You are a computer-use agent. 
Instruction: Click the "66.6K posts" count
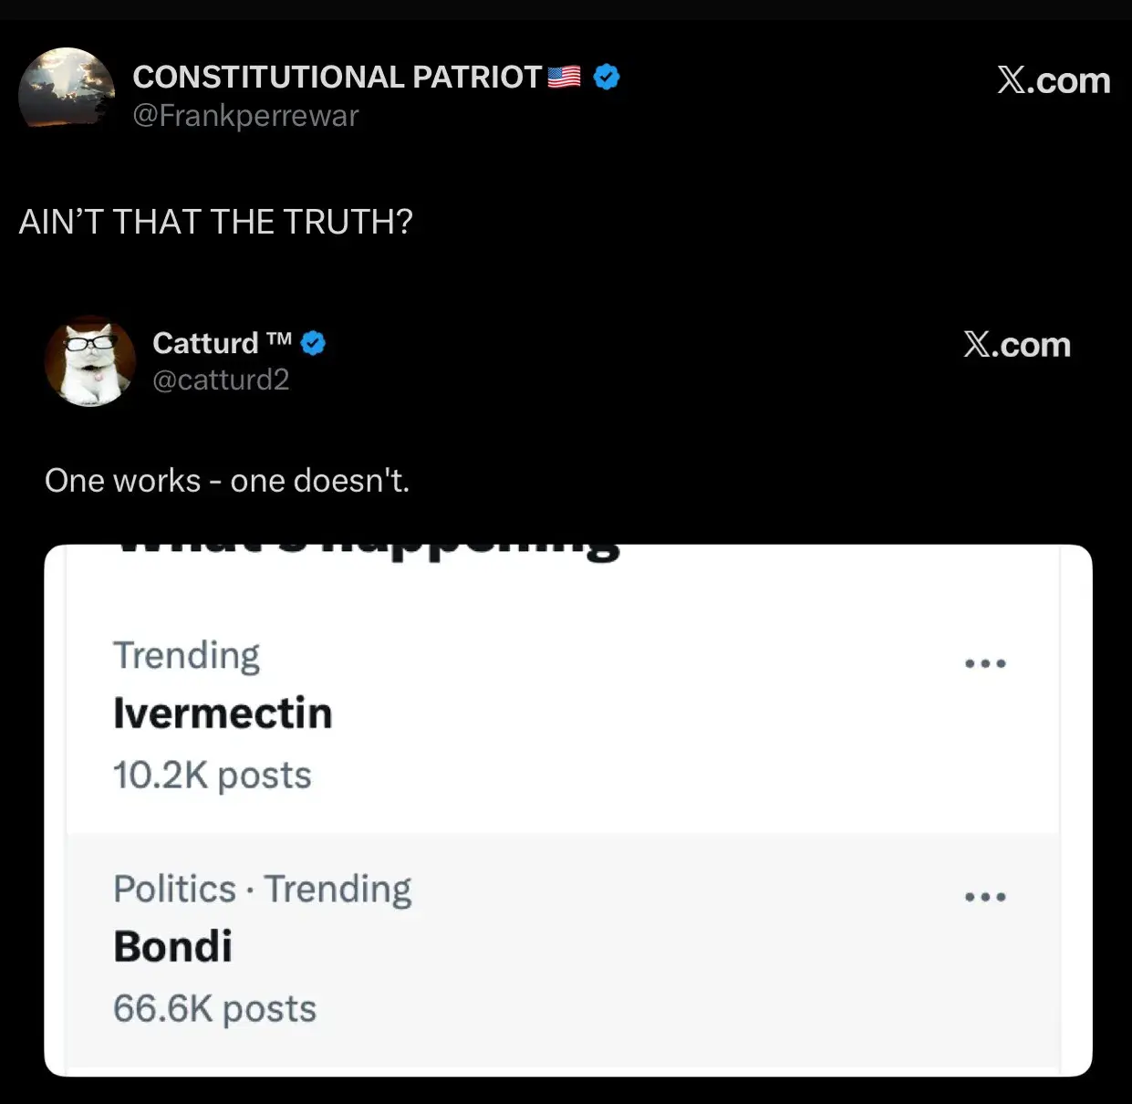click(215, 1009)
